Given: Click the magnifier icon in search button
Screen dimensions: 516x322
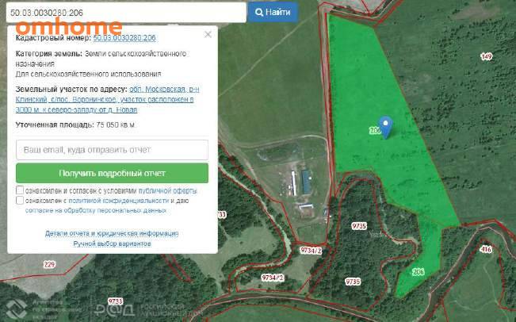Looking at the screenshot, I should tap(259, 13).
